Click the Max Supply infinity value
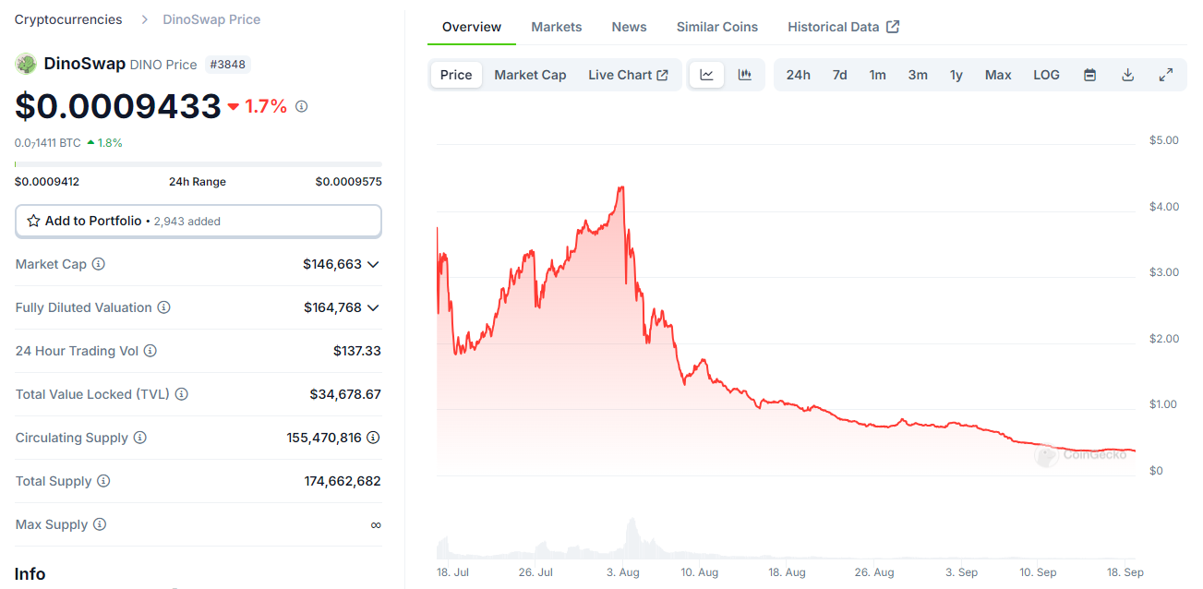Viewport: 1203px width, 589px height. (376, 524)
